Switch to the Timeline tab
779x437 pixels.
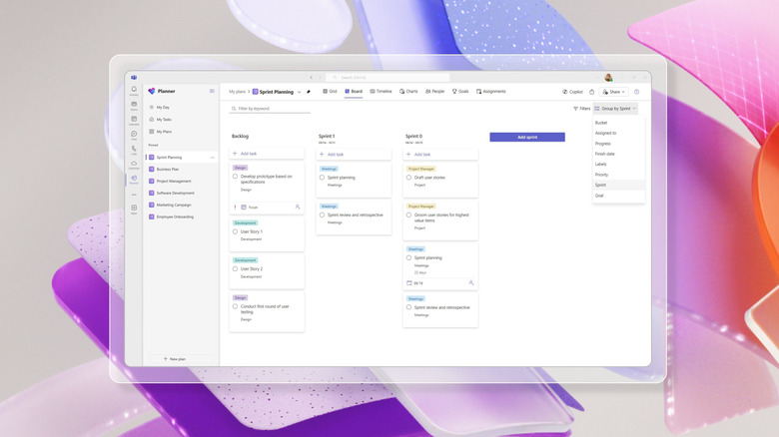381,92
